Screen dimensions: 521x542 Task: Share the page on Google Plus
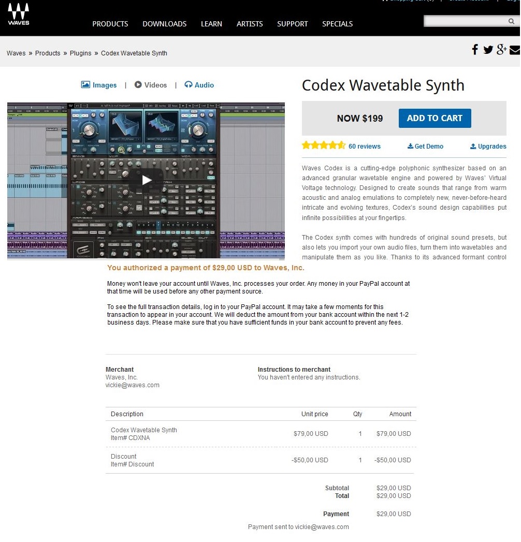click(501, 49)
